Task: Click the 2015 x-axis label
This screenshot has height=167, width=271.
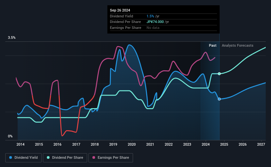Action: coord(39,144)
